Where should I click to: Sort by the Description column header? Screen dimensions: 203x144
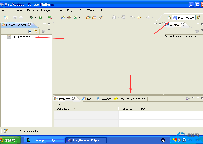tap(64, 109)
